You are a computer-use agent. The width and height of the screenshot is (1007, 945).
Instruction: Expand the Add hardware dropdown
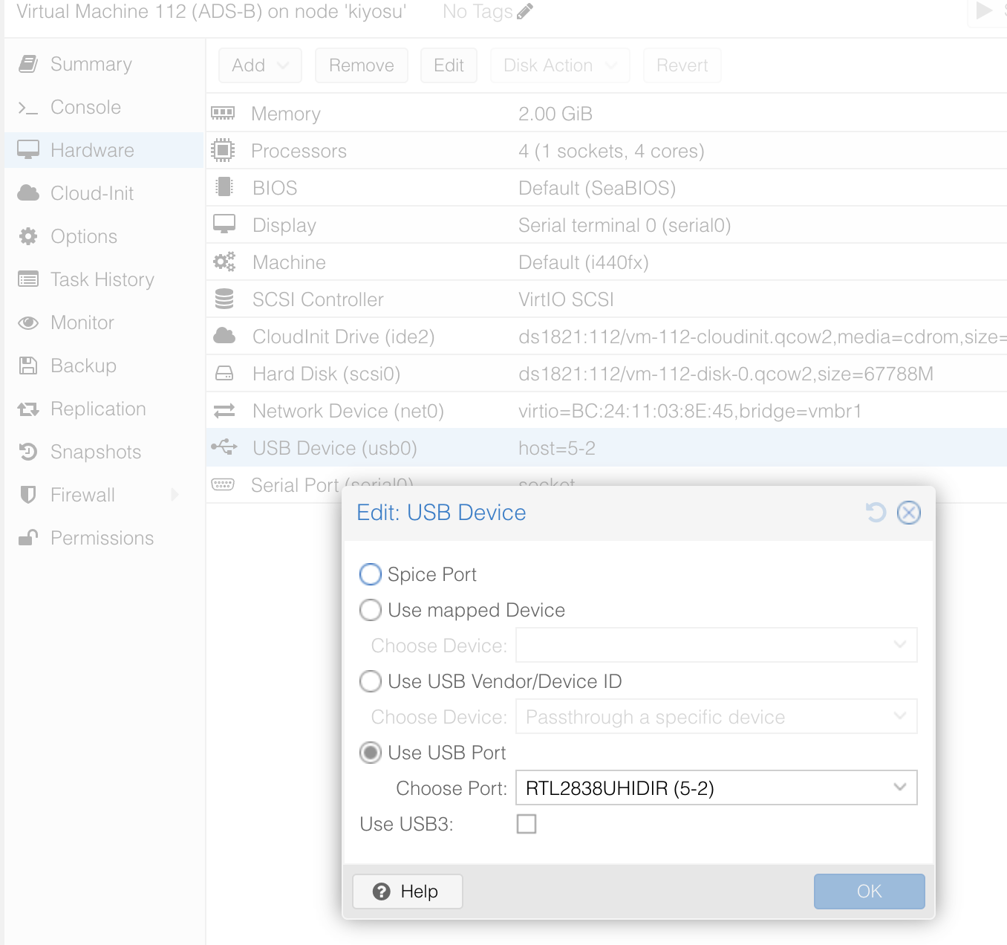tap(260, 65)
